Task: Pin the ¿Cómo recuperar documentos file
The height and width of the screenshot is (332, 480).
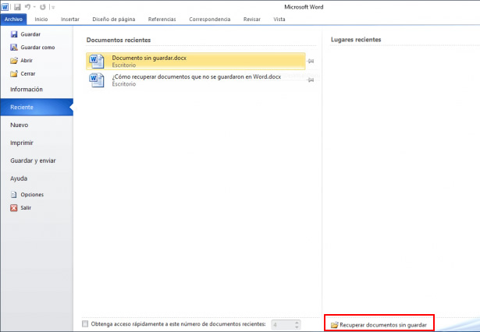Action: (311, 80)
